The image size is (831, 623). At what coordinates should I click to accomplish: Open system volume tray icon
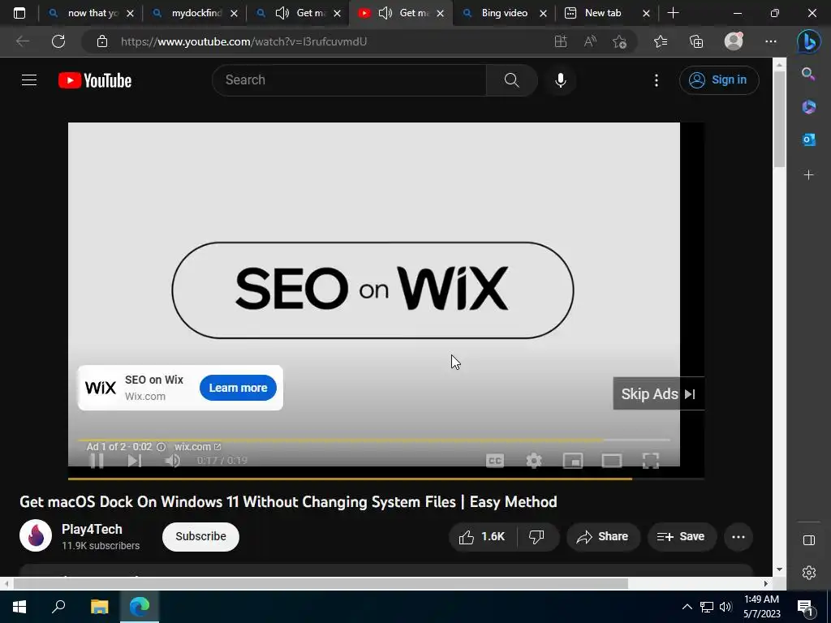tap(726, 607)
